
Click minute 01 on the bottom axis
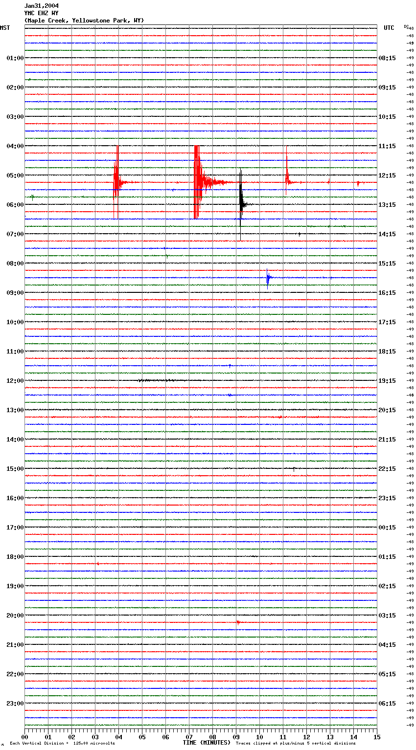(48, 737)
